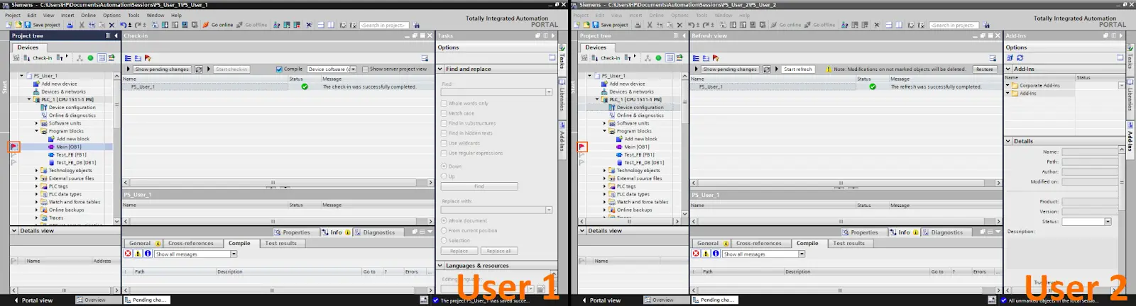Click the refresh icon beside Show pending changes in Check-in
The height and width of the screenshot is (306, 1136).
[199, 69]
